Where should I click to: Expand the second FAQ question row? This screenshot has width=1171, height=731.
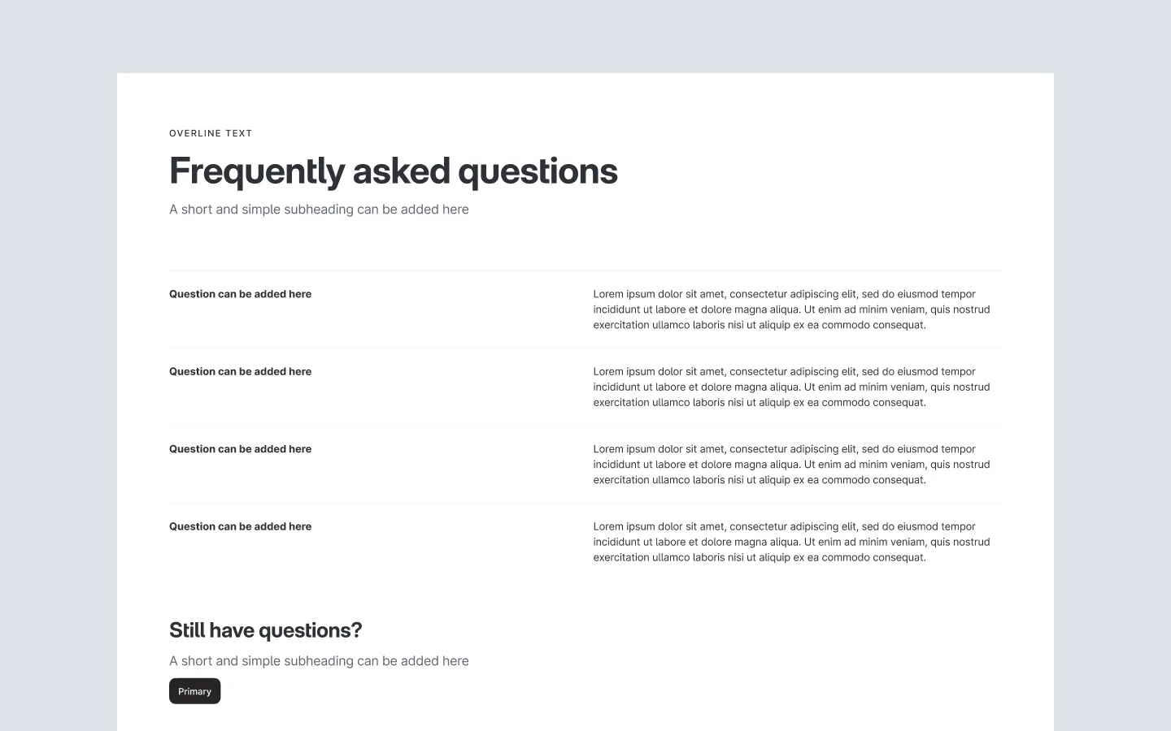(240, 371)
